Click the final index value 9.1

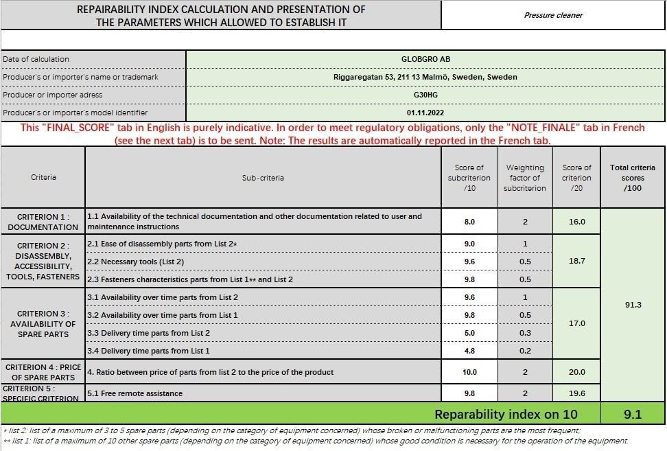633,414
